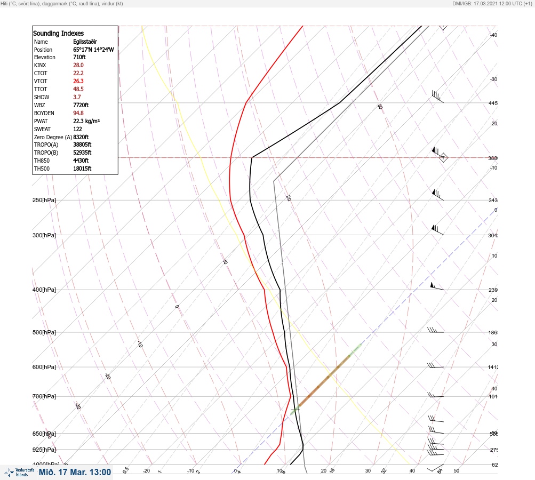Select the PWAT value 22.3 kg/m²
Screen dimensions: 535x480
(x=86, y=121)
